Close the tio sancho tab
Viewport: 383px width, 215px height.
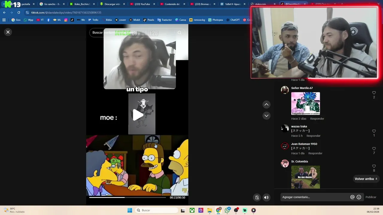tap(64, 4)
